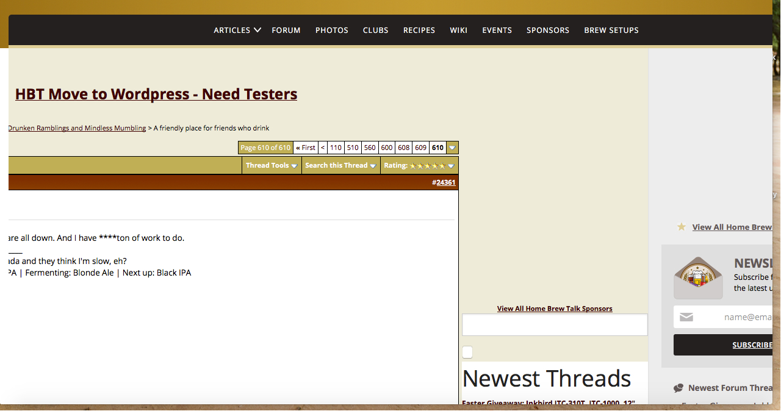Open the WIKI nav item
Image resolution: width=781 pixels, height=411 pixels.
(459, 30)
